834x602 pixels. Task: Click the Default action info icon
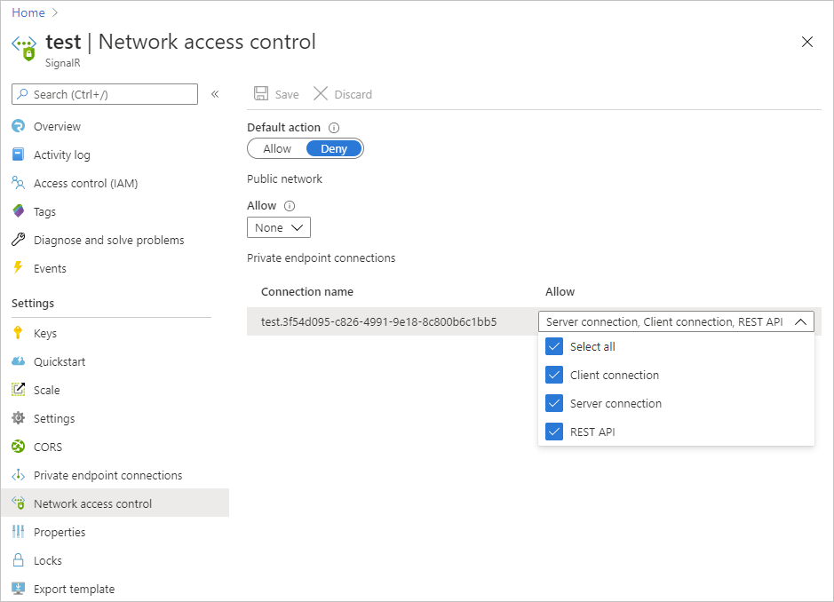coord(334,128)
